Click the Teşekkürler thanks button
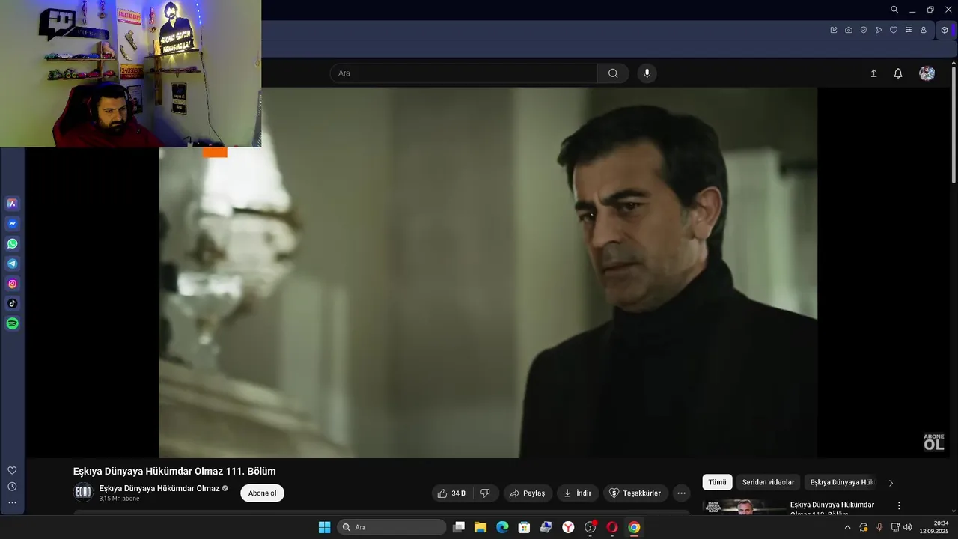This screenshot has height=539, width=958. (635, 493)
